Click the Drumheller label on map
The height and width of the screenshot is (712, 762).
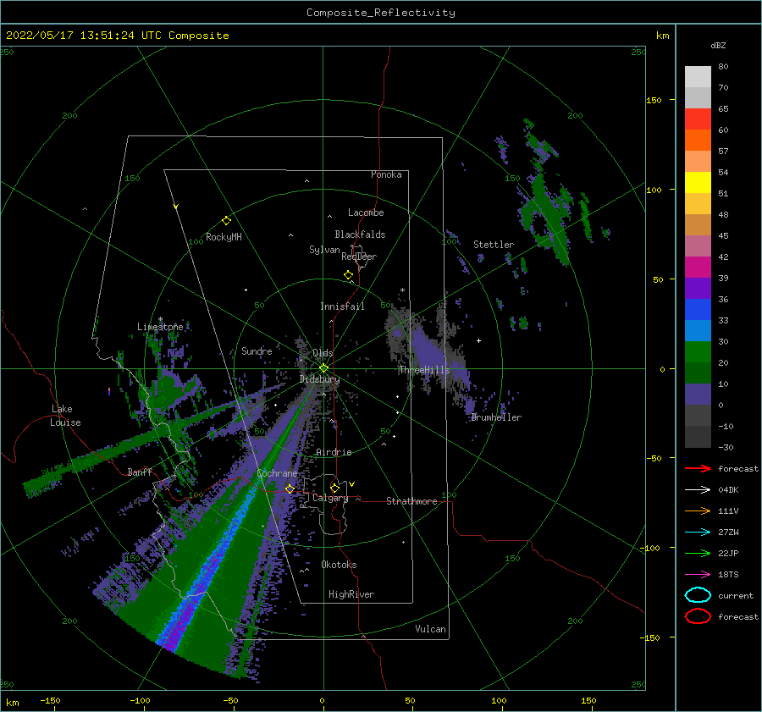[x=496, y=417]
